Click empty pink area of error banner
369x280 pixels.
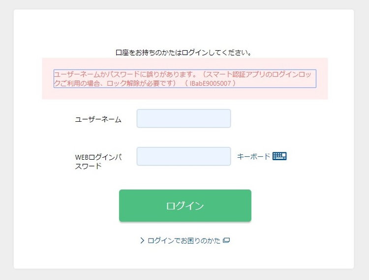click(184, 93)
